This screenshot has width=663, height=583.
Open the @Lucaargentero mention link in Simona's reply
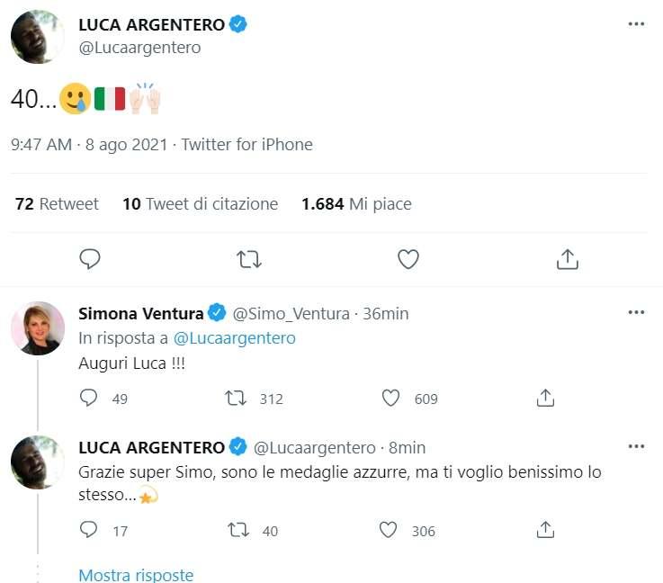coord(246,338)
